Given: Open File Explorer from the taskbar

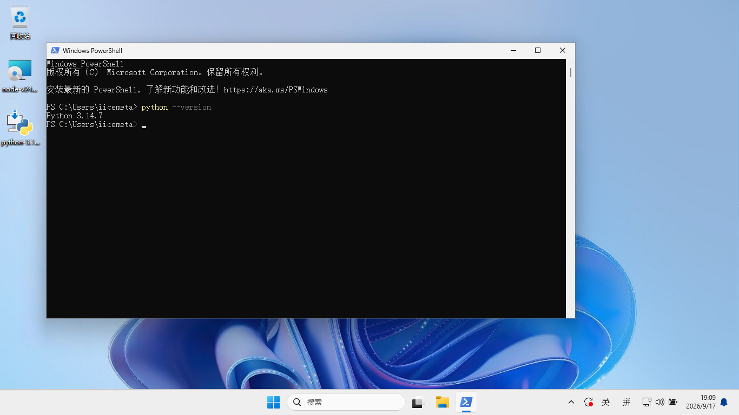Looking at the screenshot, I should click(443, 402).
